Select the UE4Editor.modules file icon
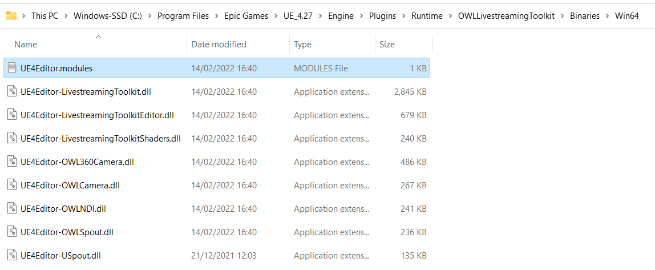The image size is (655, 270). click(12, 68)
